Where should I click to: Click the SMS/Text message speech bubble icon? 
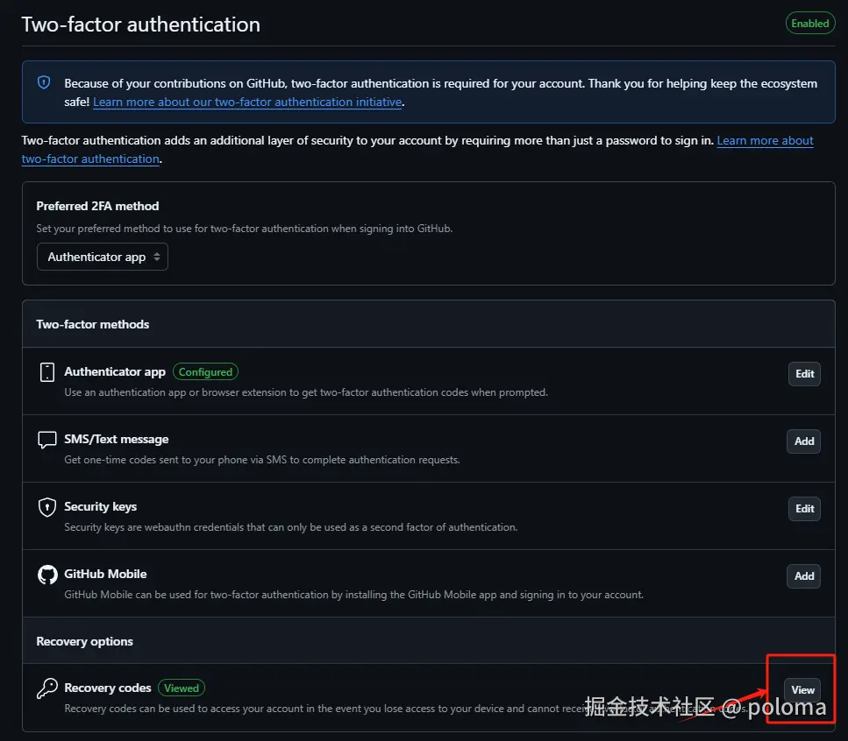coord(47,440)
